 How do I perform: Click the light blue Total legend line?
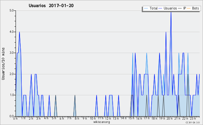(x=146, y=8)
